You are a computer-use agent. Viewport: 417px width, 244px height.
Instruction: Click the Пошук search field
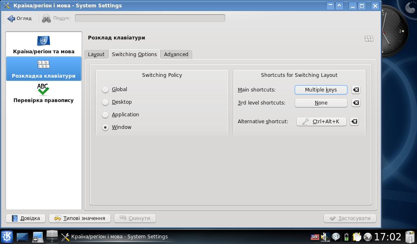pyautogui.click(x=150, y=18)
